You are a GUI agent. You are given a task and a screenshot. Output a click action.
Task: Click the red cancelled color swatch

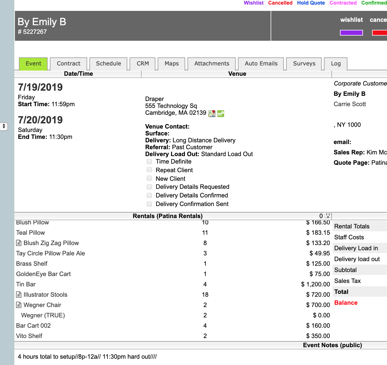point(379,33)
